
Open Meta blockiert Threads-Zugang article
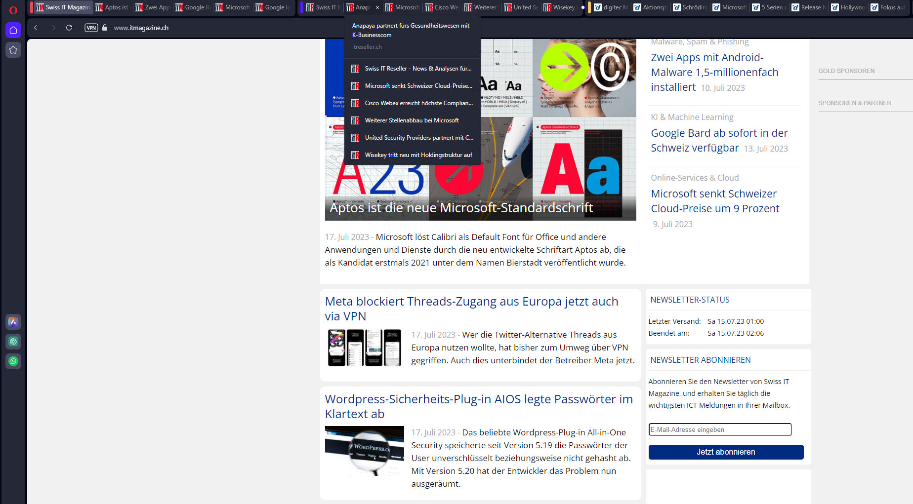pos(471,309)
